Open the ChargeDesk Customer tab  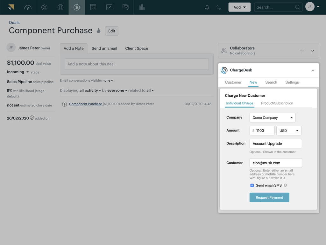click(233, 82)
